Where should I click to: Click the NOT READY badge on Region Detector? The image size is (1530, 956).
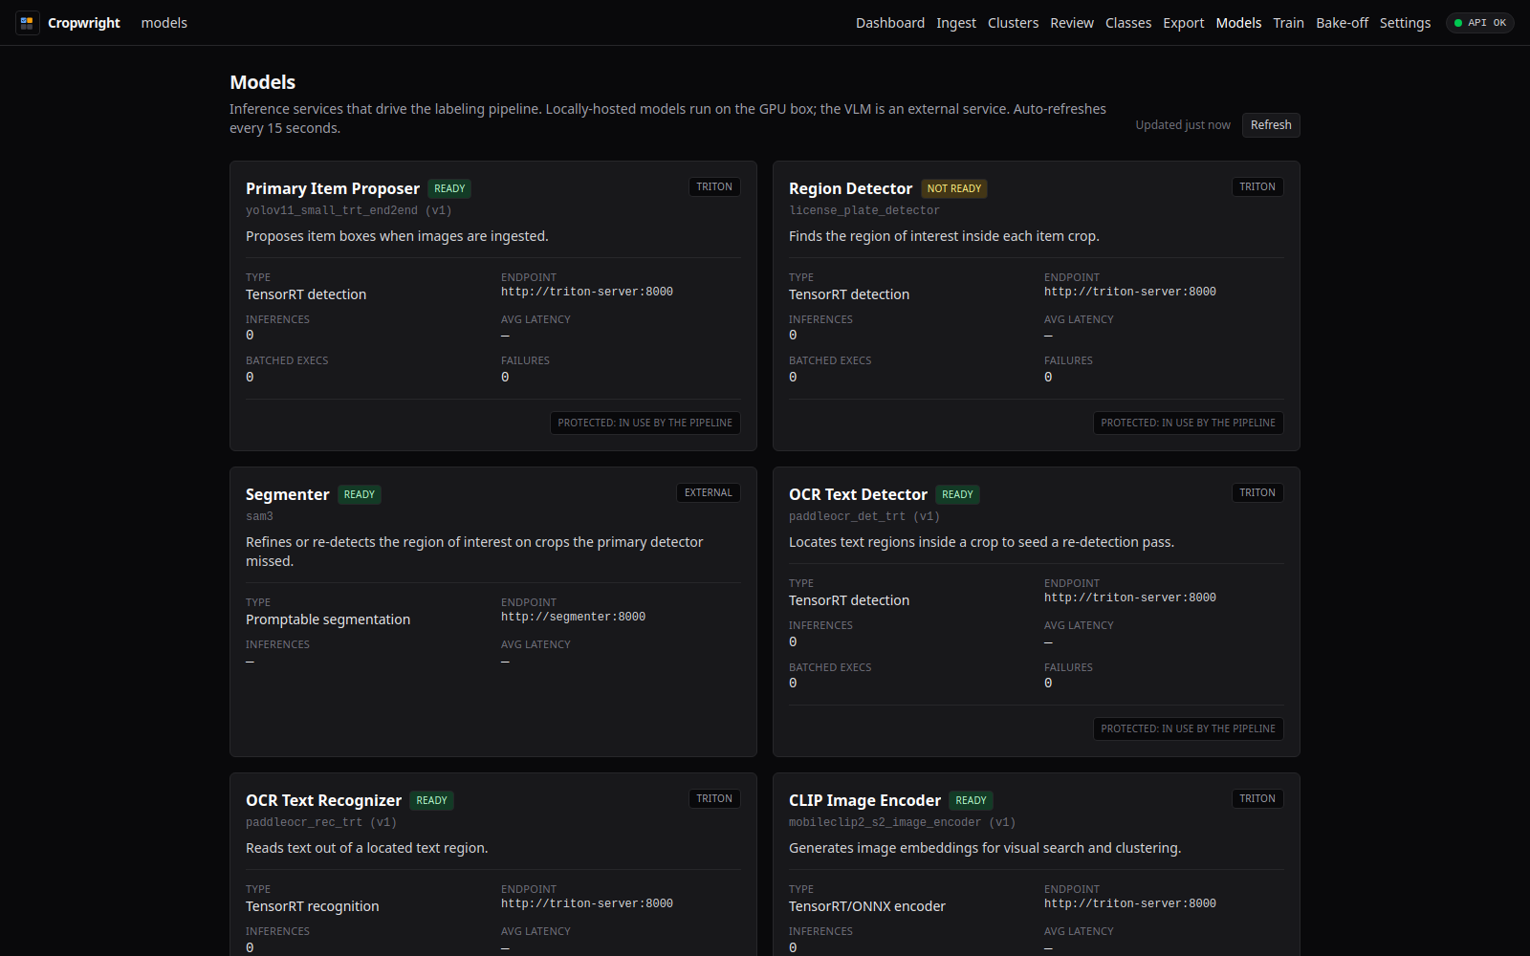[954, 189]
